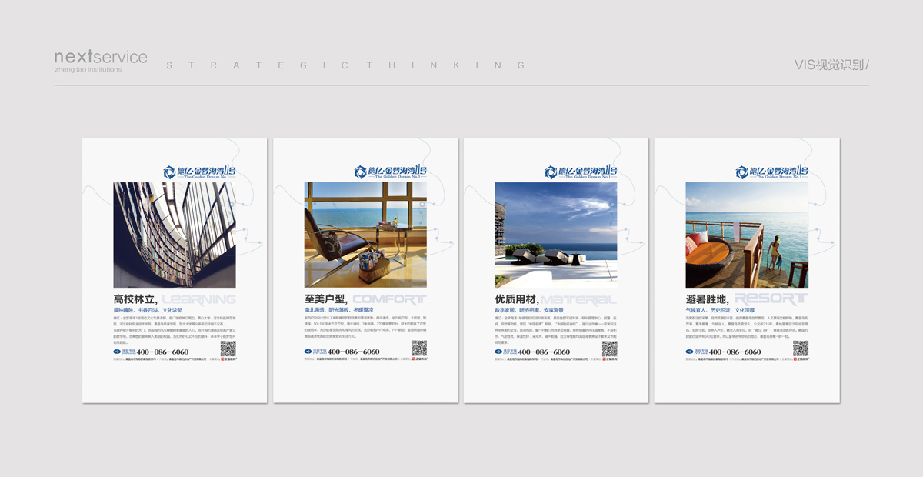Click the Golden Dream logo on the Material poster

[x=581, y=172]
